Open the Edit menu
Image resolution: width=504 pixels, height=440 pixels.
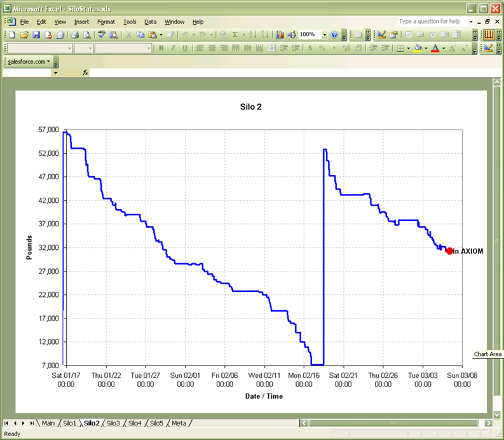(41, 22)
